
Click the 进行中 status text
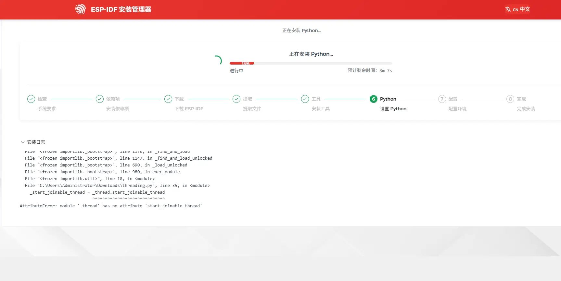[x=236, y=71]
